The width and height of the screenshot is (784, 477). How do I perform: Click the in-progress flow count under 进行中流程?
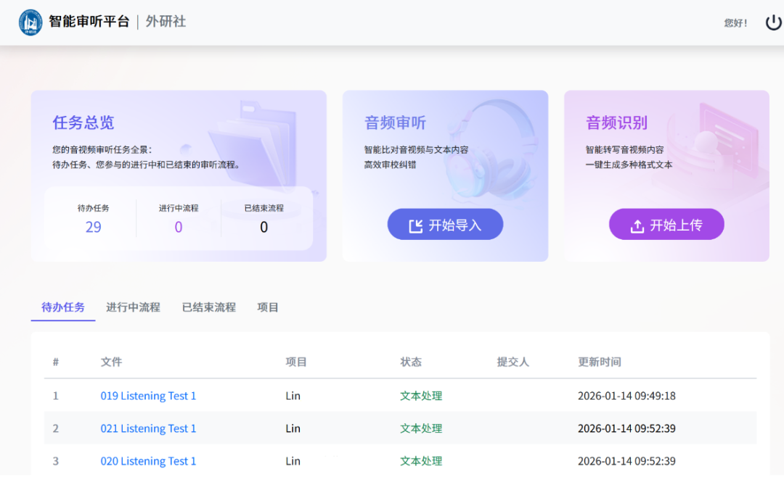[x=179, y=227]
